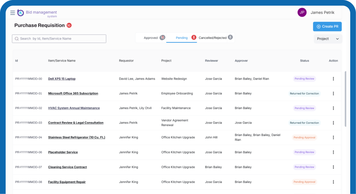Viewport: 356px width, 194px height.
Task: Open three-dot menu for Facility Equipment Repair
Action: coord(333,182)
